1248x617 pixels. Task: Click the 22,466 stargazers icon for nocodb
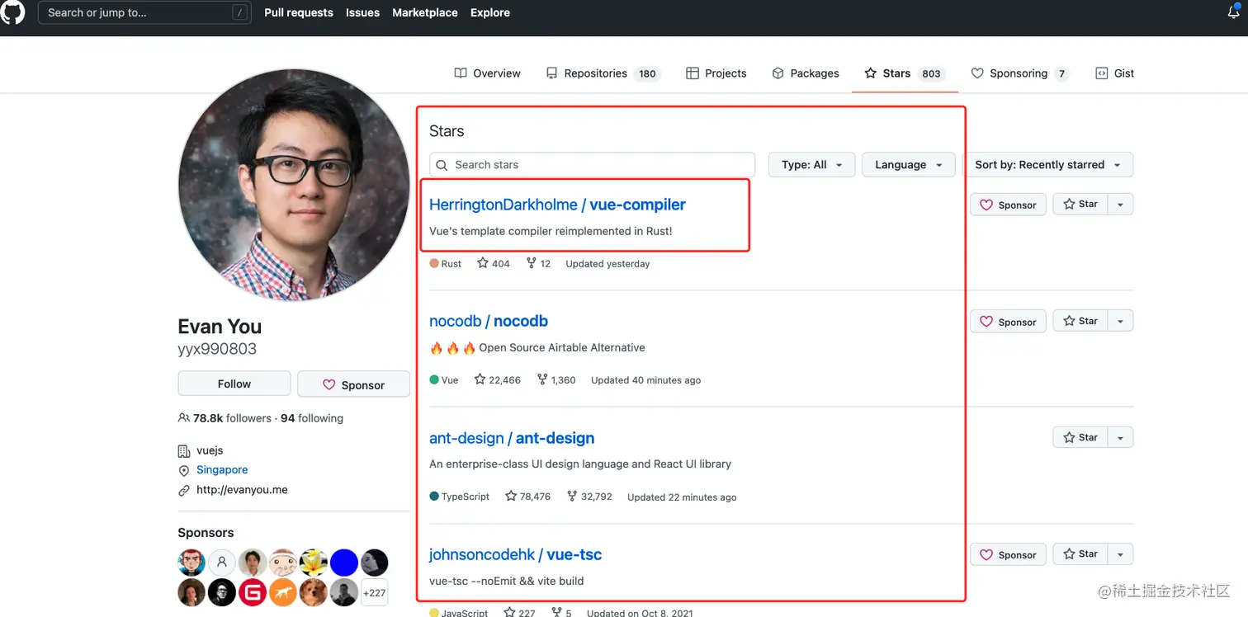tap(480, 379)
